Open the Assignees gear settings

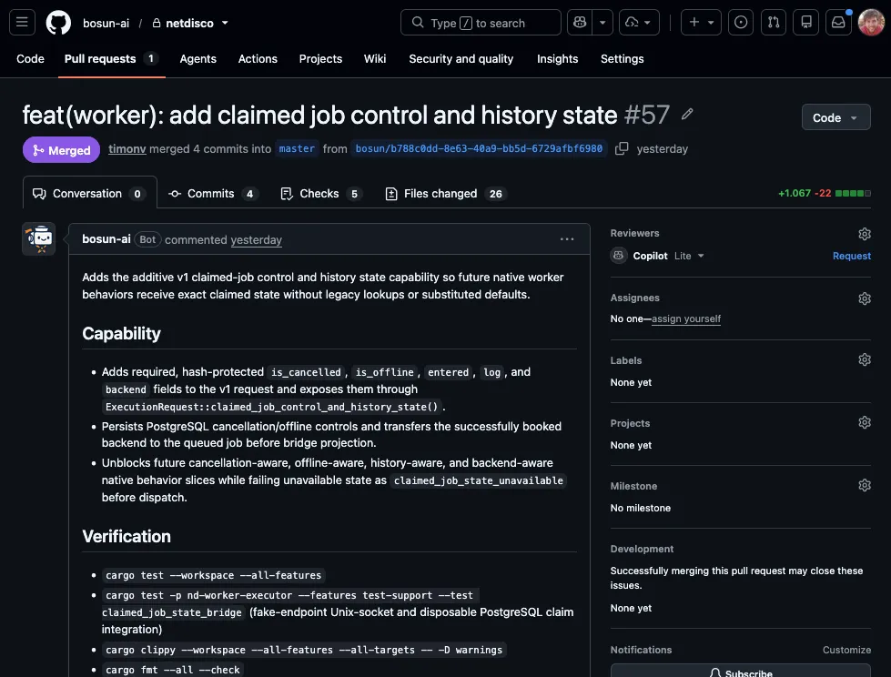(865, 298)
